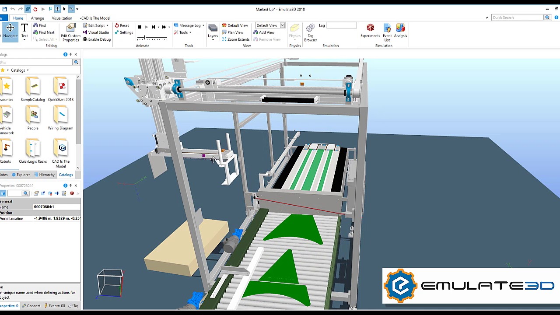Click the Quick Search box
This screenshot has height=315, width=560.
[517, 17]
